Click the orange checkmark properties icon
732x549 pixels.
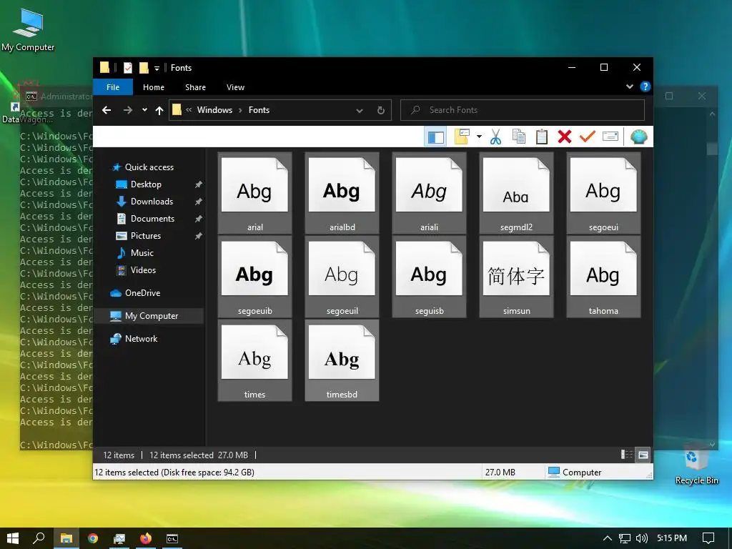(588, 137)
